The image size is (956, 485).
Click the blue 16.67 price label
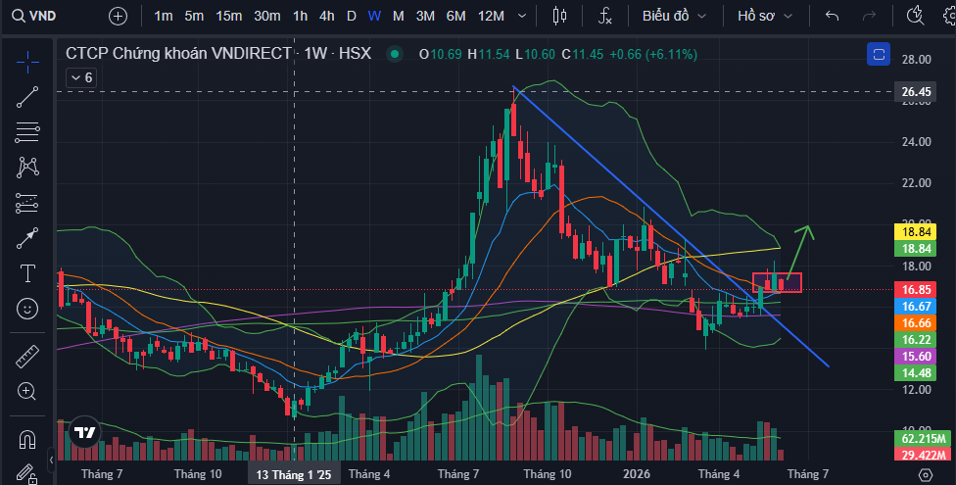click(916, 307)
